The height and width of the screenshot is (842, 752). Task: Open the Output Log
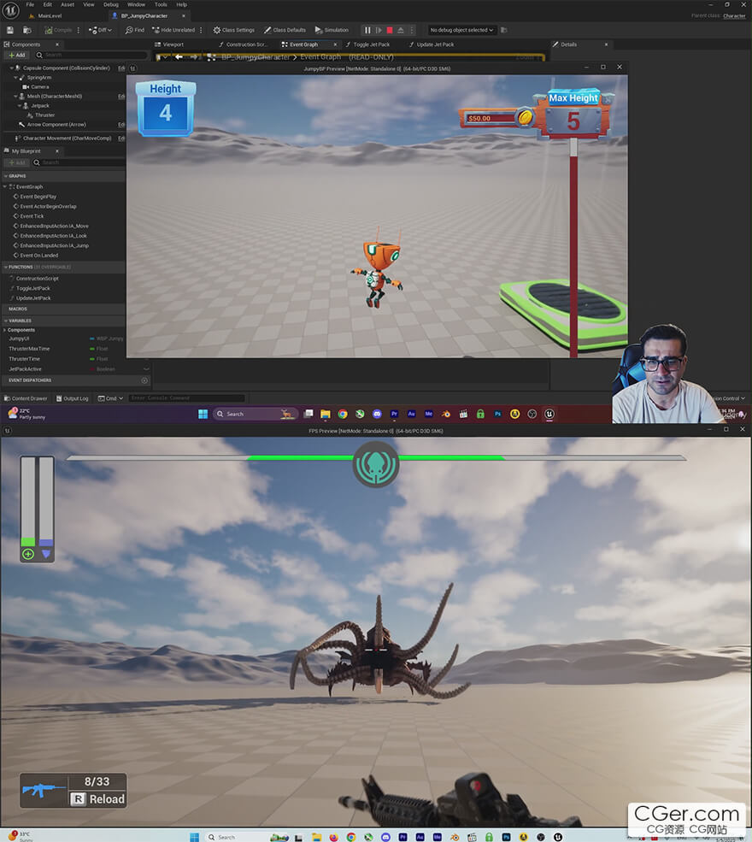tap(72, 398)
